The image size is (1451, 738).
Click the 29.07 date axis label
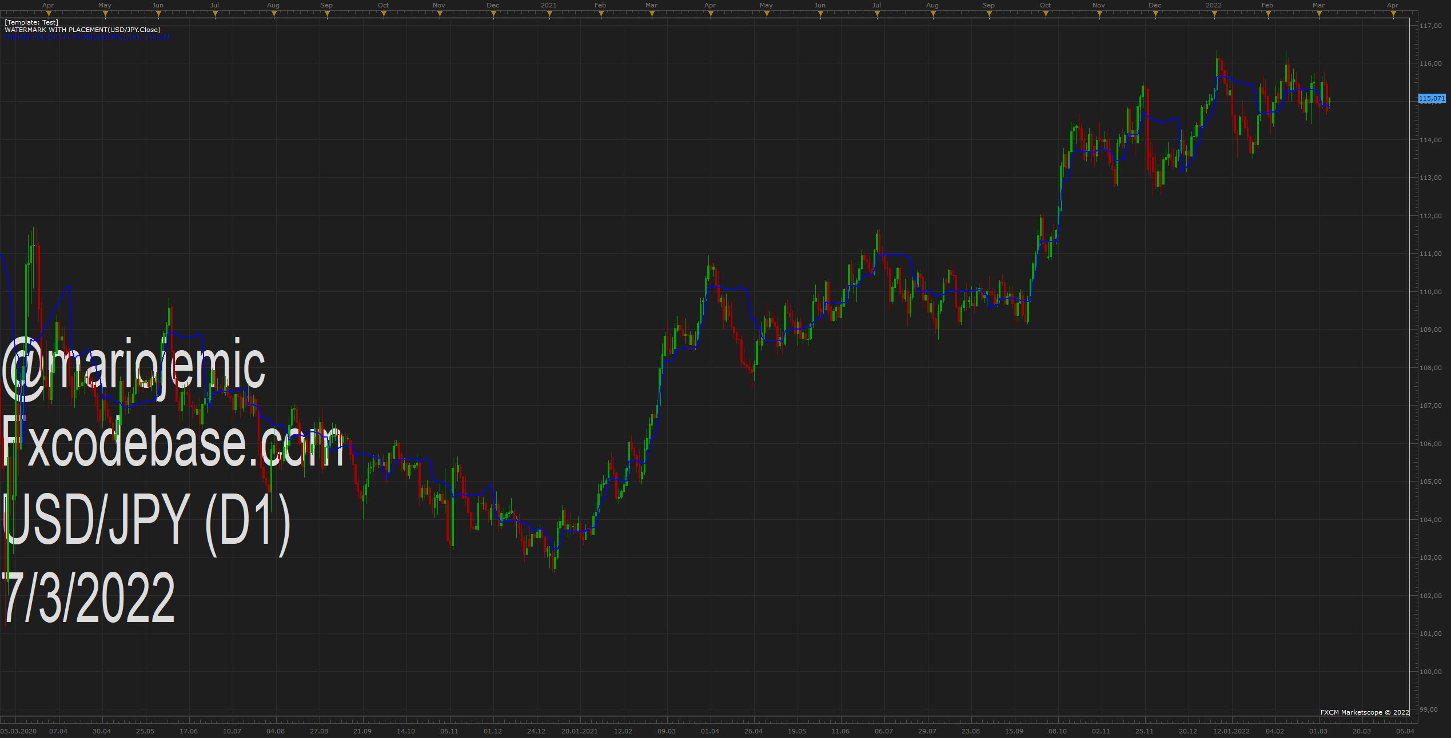click(927, 731)
